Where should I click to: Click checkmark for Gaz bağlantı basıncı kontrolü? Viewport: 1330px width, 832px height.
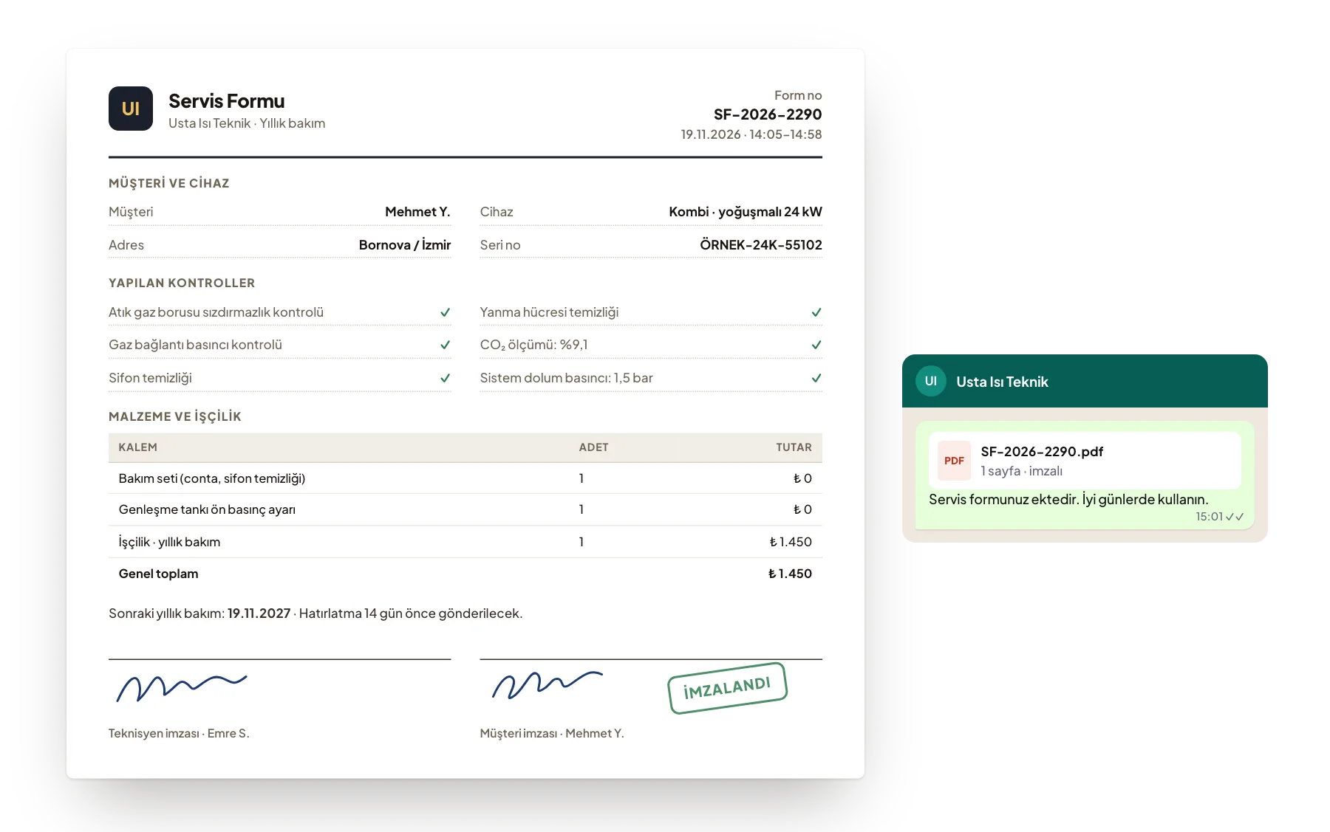446,345
